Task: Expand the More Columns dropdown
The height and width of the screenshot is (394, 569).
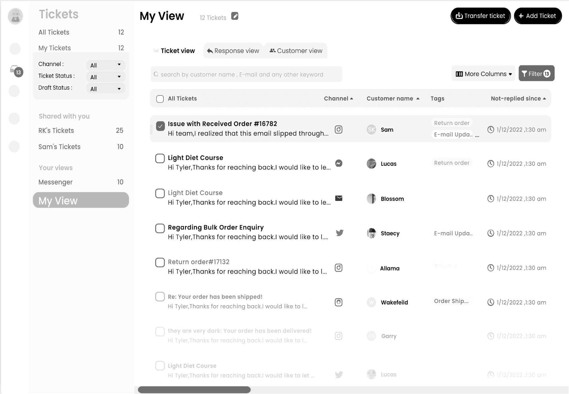Action: point(483,74)
